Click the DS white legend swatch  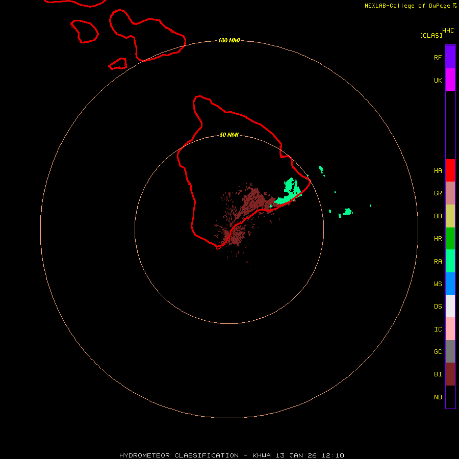click(450, 306)
